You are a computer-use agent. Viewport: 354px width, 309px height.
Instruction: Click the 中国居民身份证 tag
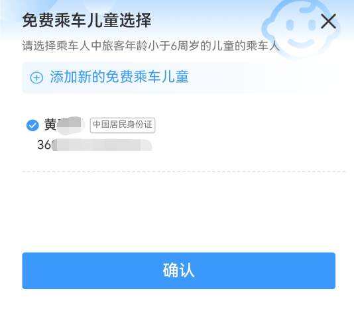coord(123,125)
